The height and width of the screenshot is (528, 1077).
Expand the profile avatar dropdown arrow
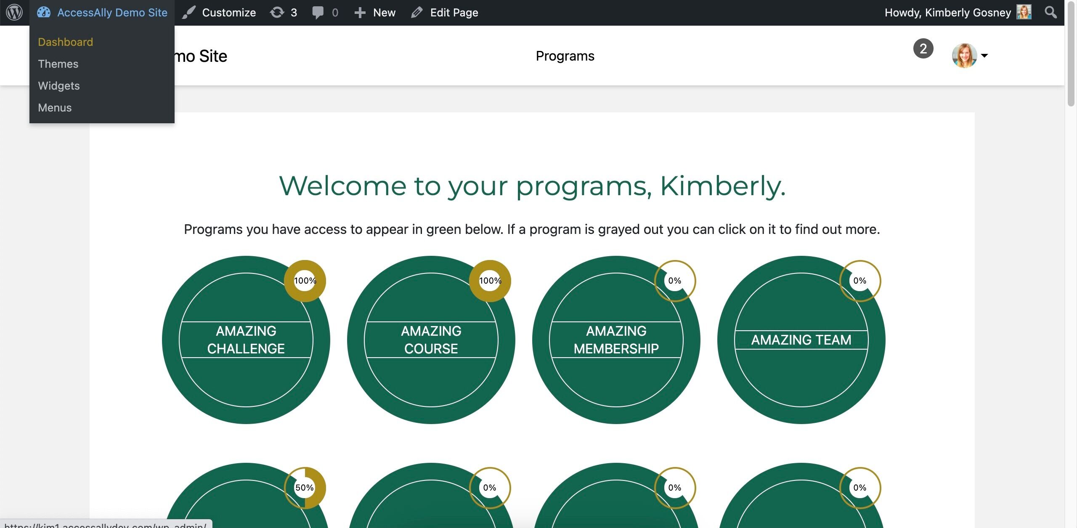[x=984, y=56]
